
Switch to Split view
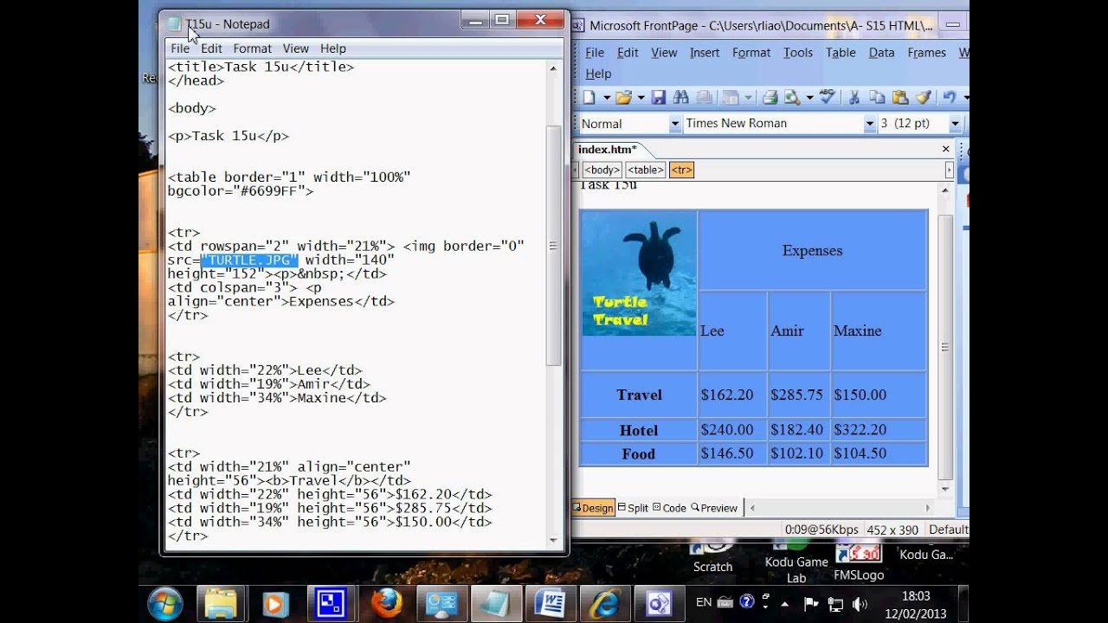(x=633, y=508)
